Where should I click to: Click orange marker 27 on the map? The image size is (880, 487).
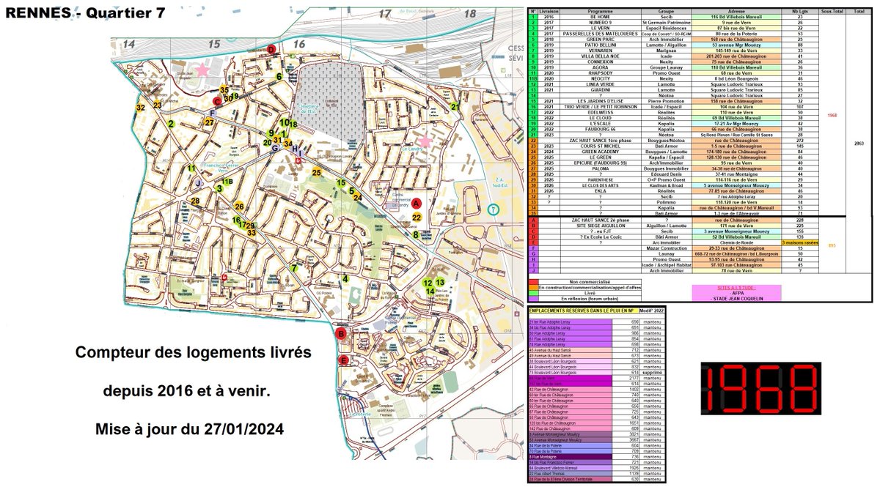pos(208,122)
